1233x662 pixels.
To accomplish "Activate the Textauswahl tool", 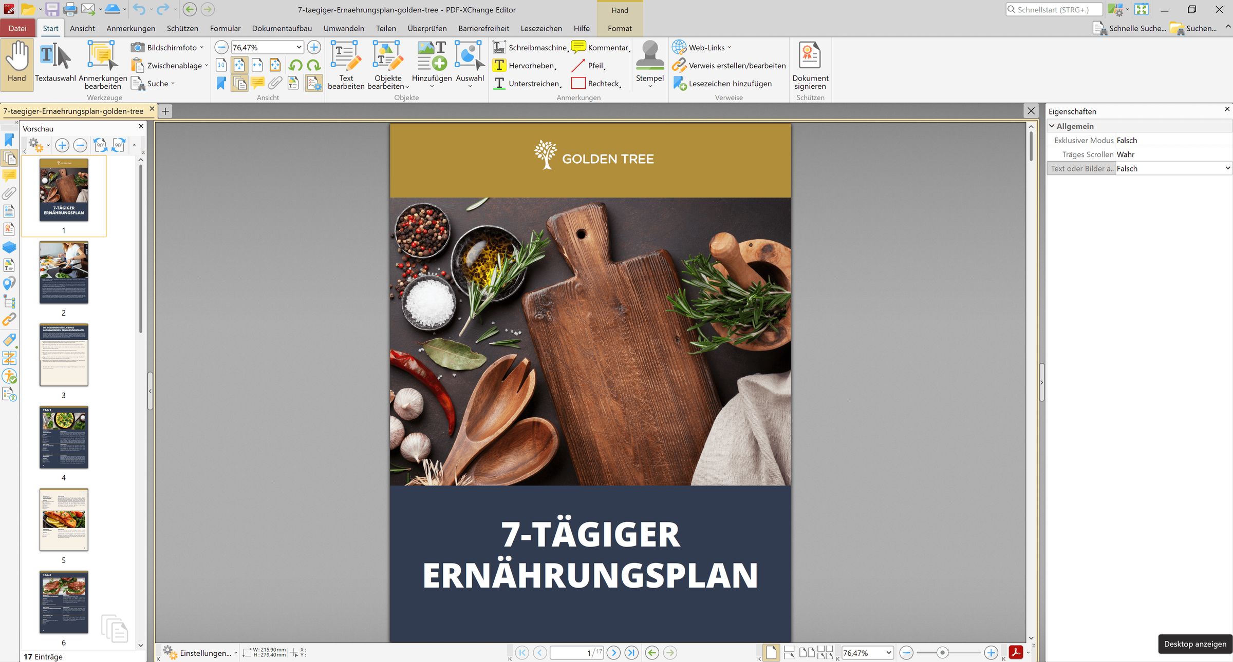I will click(53, 64).
